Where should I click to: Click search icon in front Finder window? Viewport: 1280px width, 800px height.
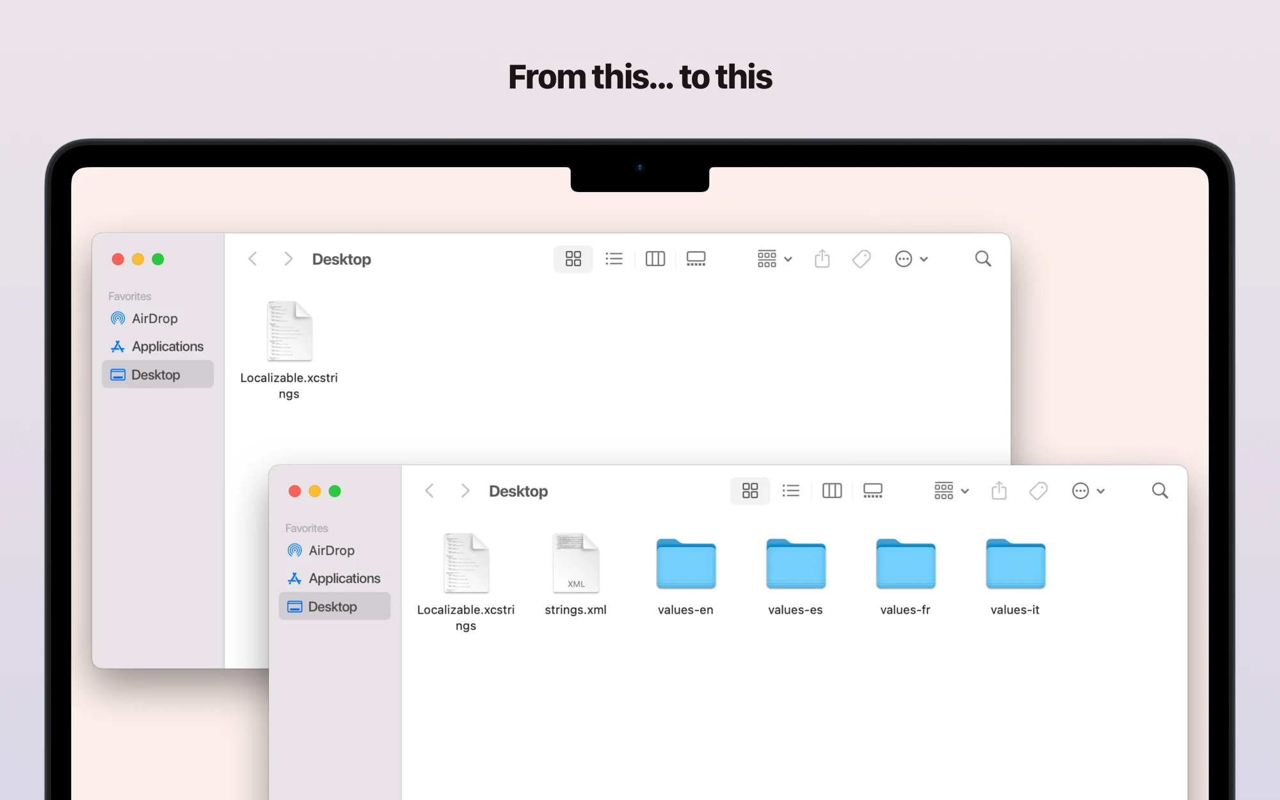coord(1160,491)
